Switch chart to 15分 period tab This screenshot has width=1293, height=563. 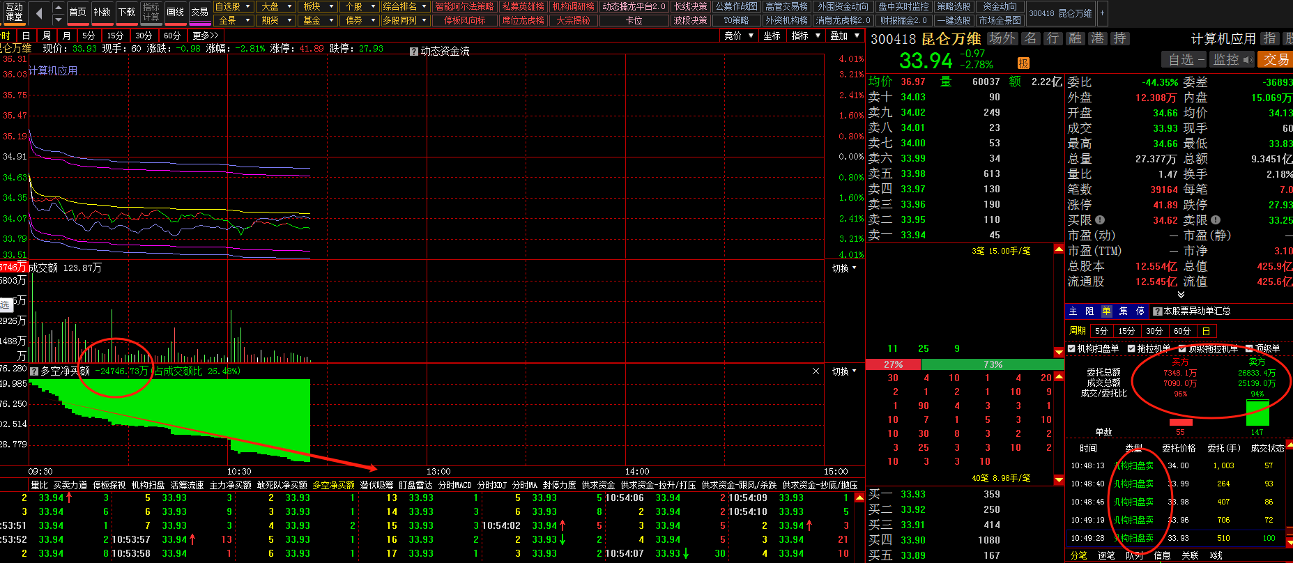click(115, 36)
